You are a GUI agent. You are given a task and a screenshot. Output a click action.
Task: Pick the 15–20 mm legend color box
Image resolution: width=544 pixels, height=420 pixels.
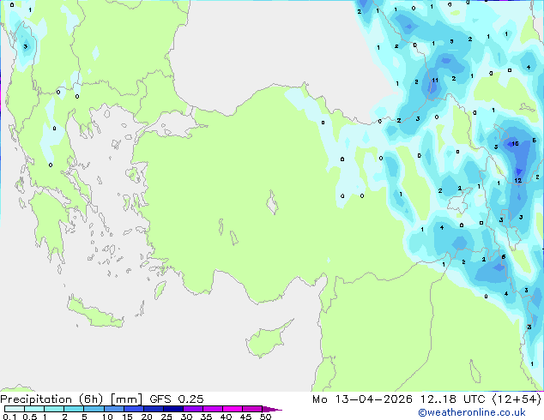(134, 409)
